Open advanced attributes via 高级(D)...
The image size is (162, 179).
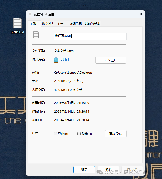tap(116, 134)
